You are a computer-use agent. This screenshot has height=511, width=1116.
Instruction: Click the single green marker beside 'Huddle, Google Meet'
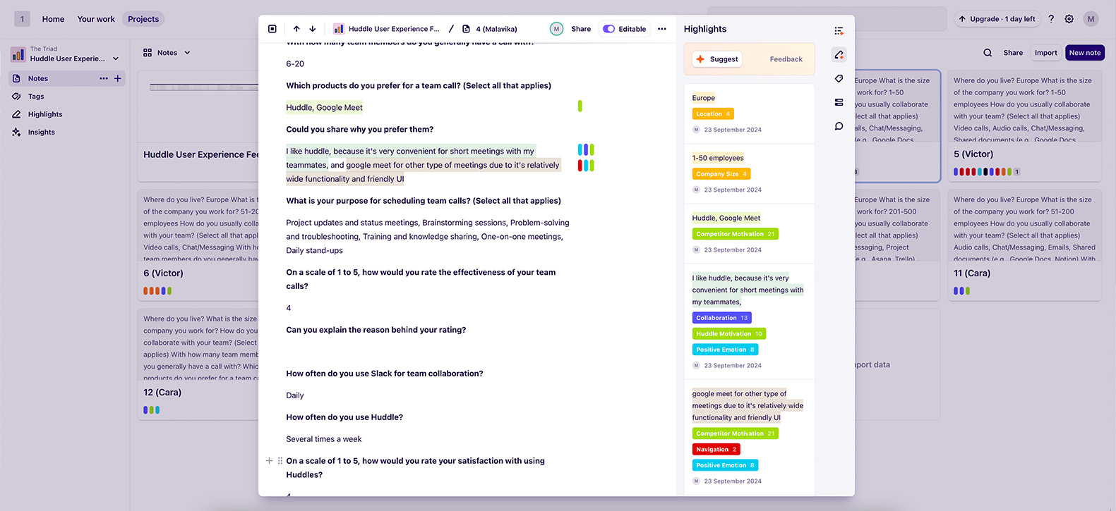point(580,106)
